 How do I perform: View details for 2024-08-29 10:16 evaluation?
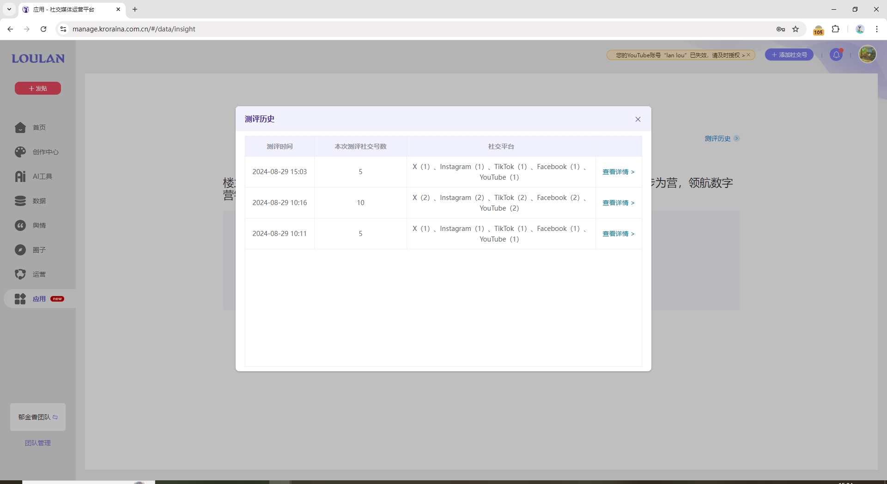tap(619, 203)
